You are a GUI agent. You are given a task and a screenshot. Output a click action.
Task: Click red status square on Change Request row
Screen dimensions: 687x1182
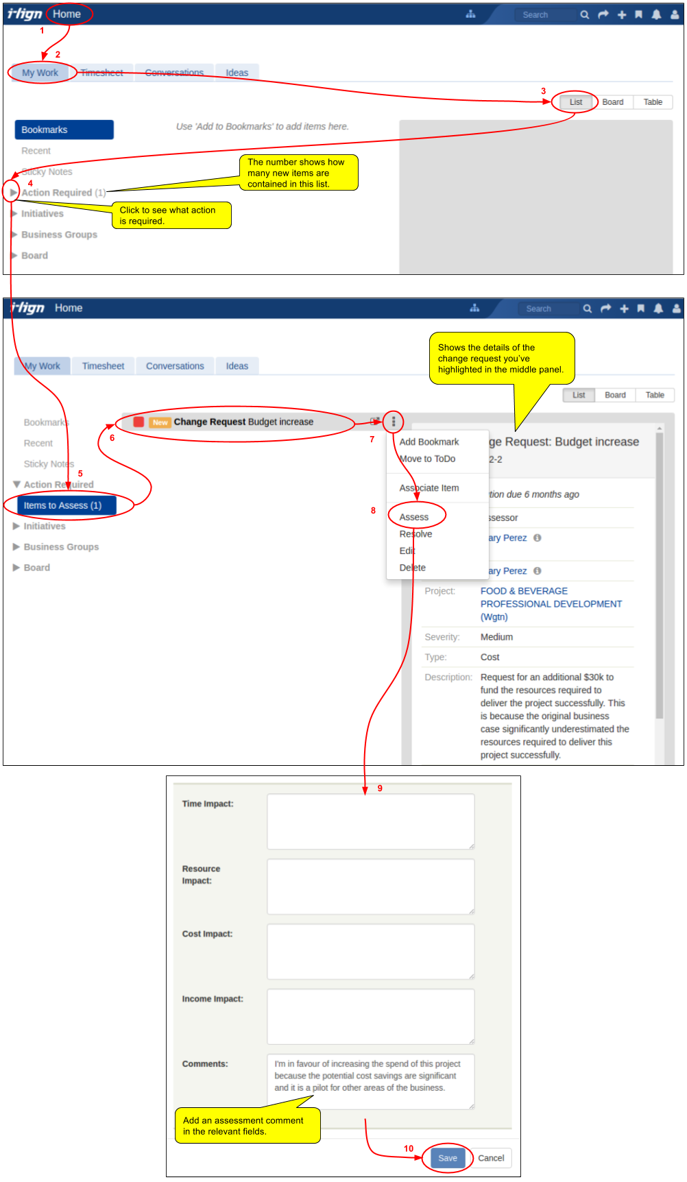pos(138,422)
